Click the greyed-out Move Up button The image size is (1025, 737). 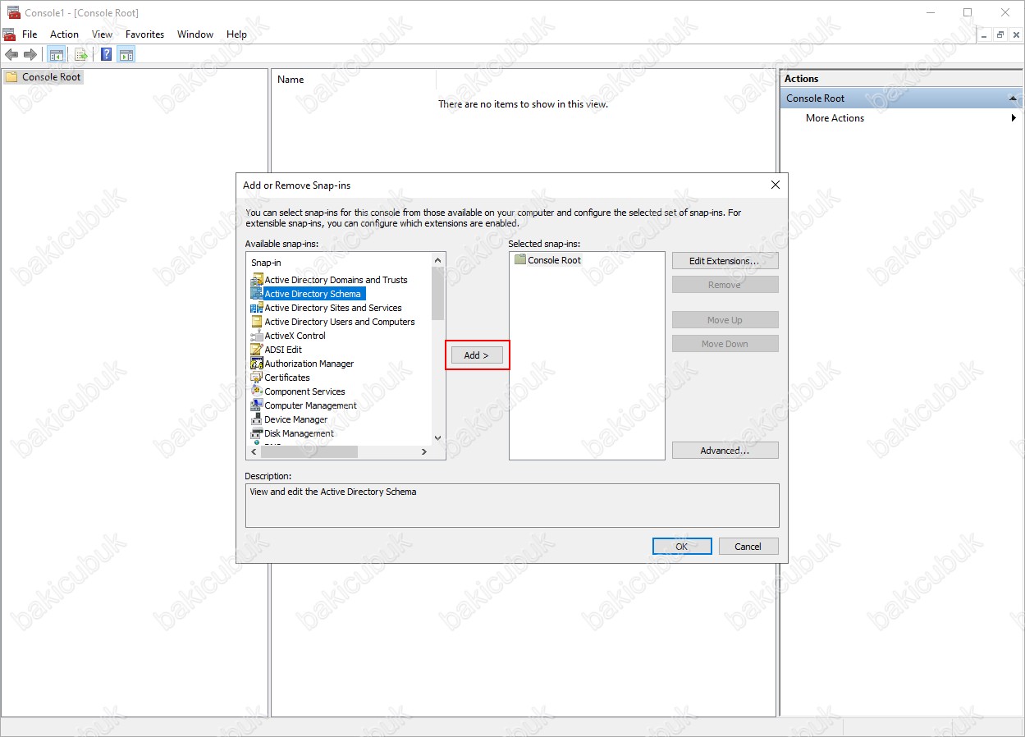click(x=725, y=320)
